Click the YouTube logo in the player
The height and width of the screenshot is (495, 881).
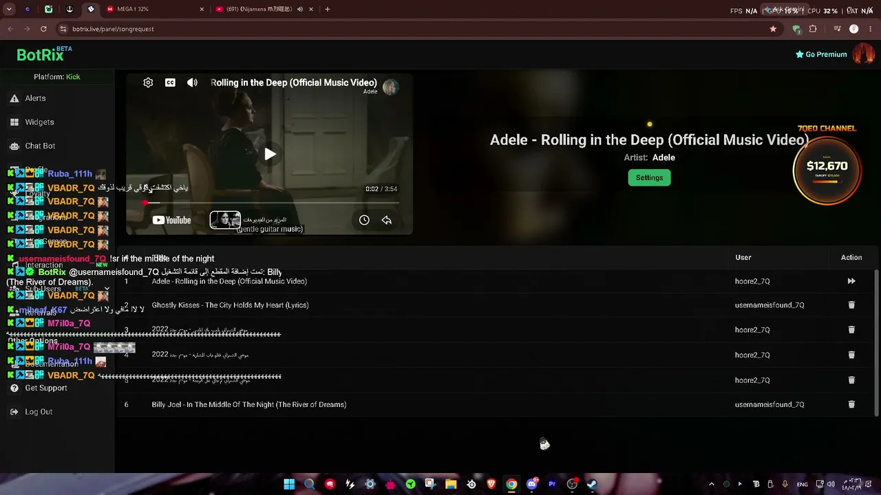(x=172, y=220)
